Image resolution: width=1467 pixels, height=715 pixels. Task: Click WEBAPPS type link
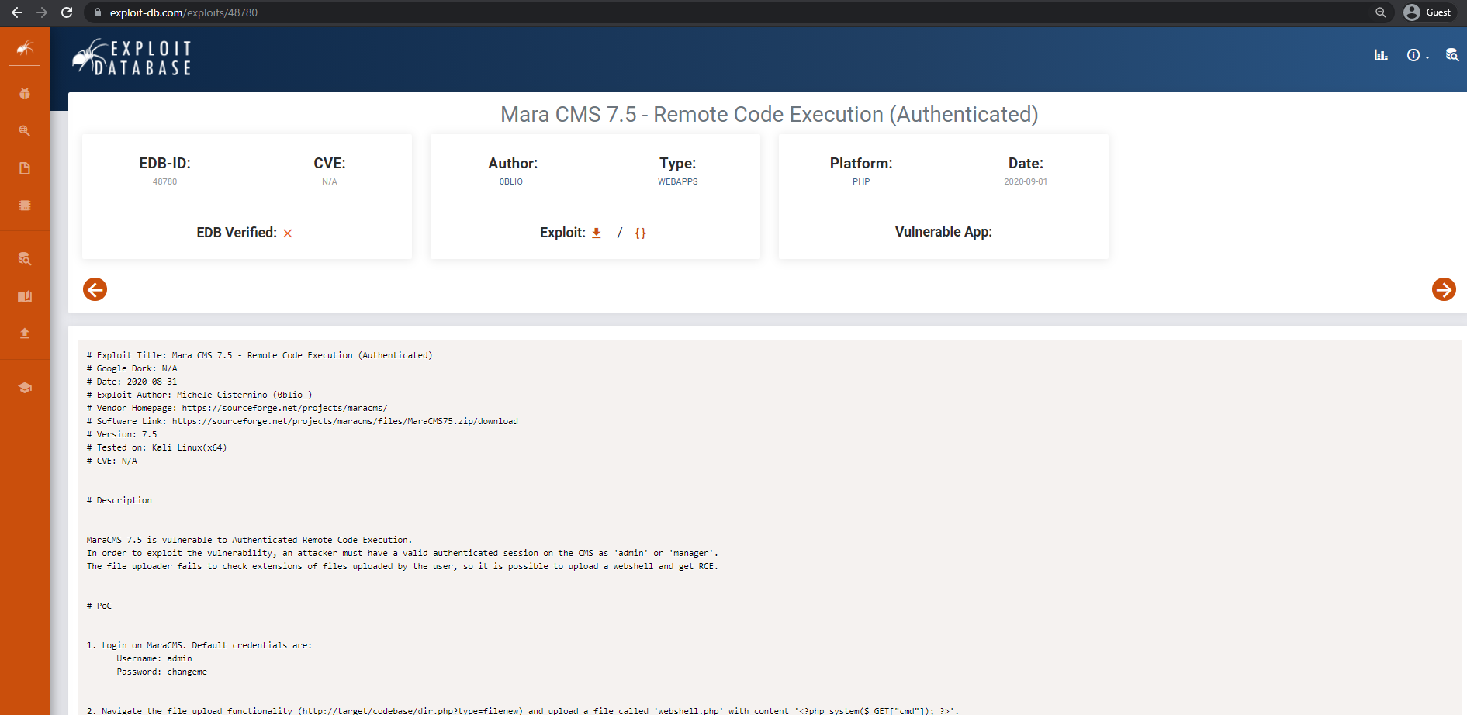(678, 181)
